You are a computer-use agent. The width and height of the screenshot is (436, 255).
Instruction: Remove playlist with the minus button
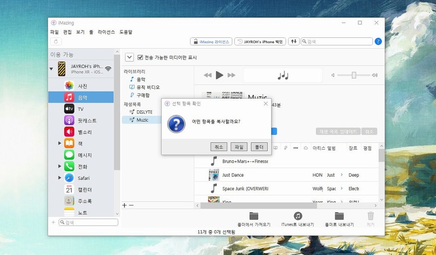[x=131, y=205]
